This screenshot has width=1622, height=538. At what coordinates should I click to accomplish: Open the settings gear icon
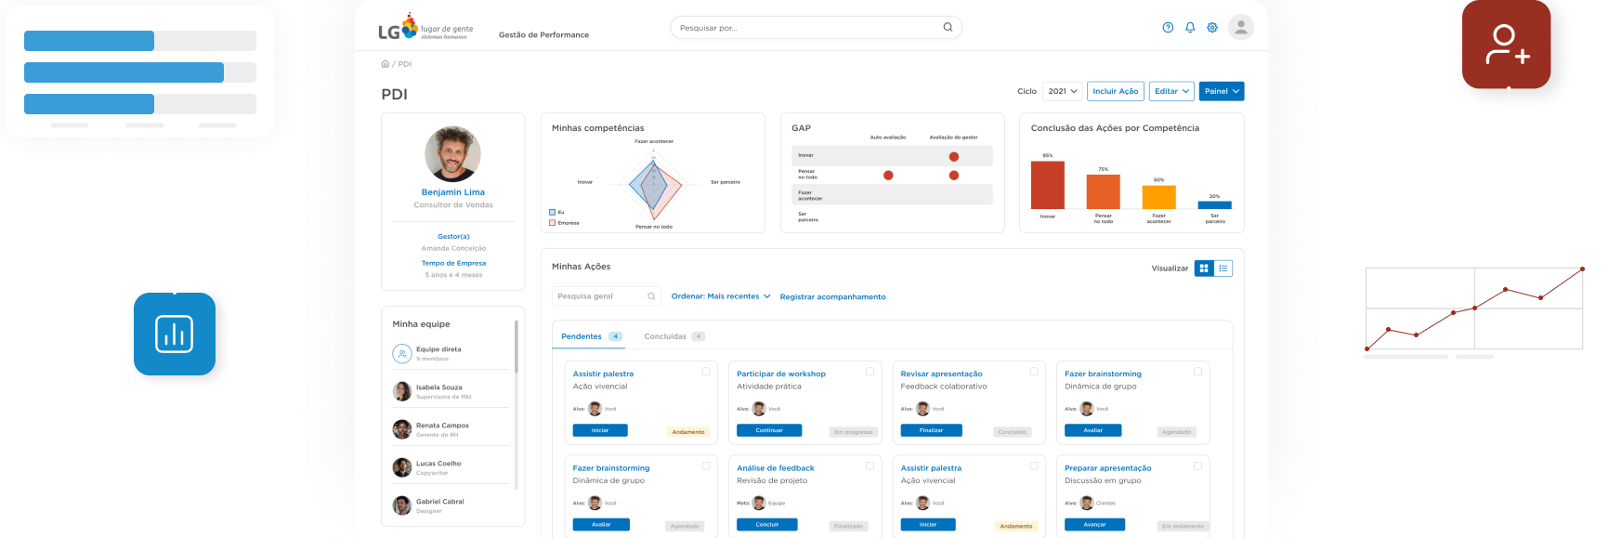click(1212, 28)
